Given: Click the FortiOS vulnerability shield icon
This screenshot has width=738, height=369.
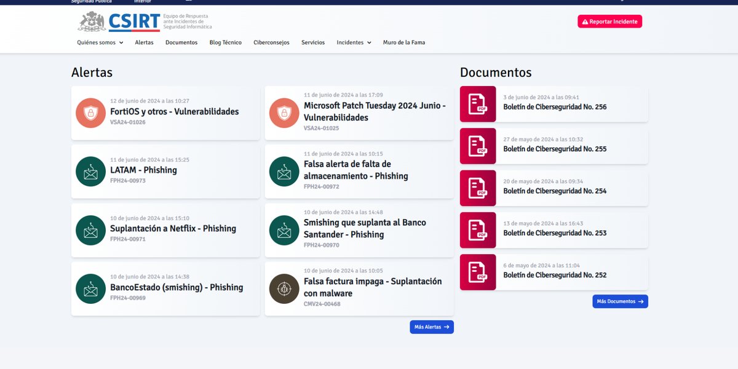Looking at the screenshot, I should tap(91, 113).
